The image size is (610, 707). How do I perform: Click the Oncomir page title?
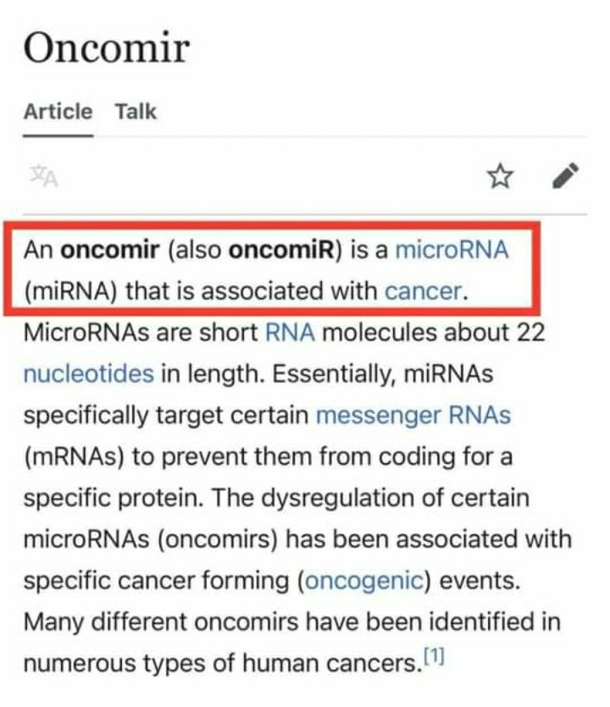(106, 48)
